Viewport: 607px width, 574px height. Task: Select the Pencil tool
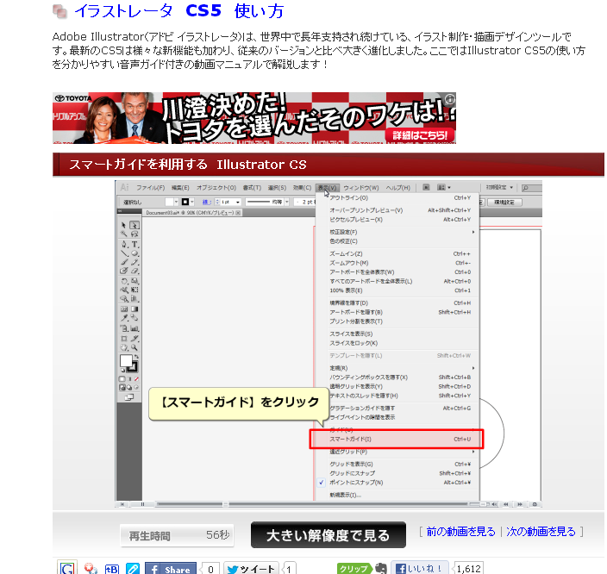tap(135, 262)
